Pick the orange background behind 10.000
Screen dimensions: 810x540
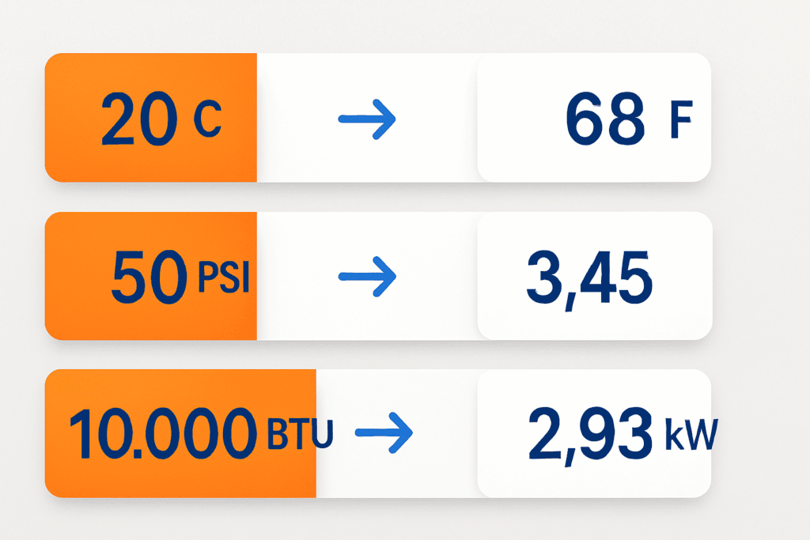[180, 433]
